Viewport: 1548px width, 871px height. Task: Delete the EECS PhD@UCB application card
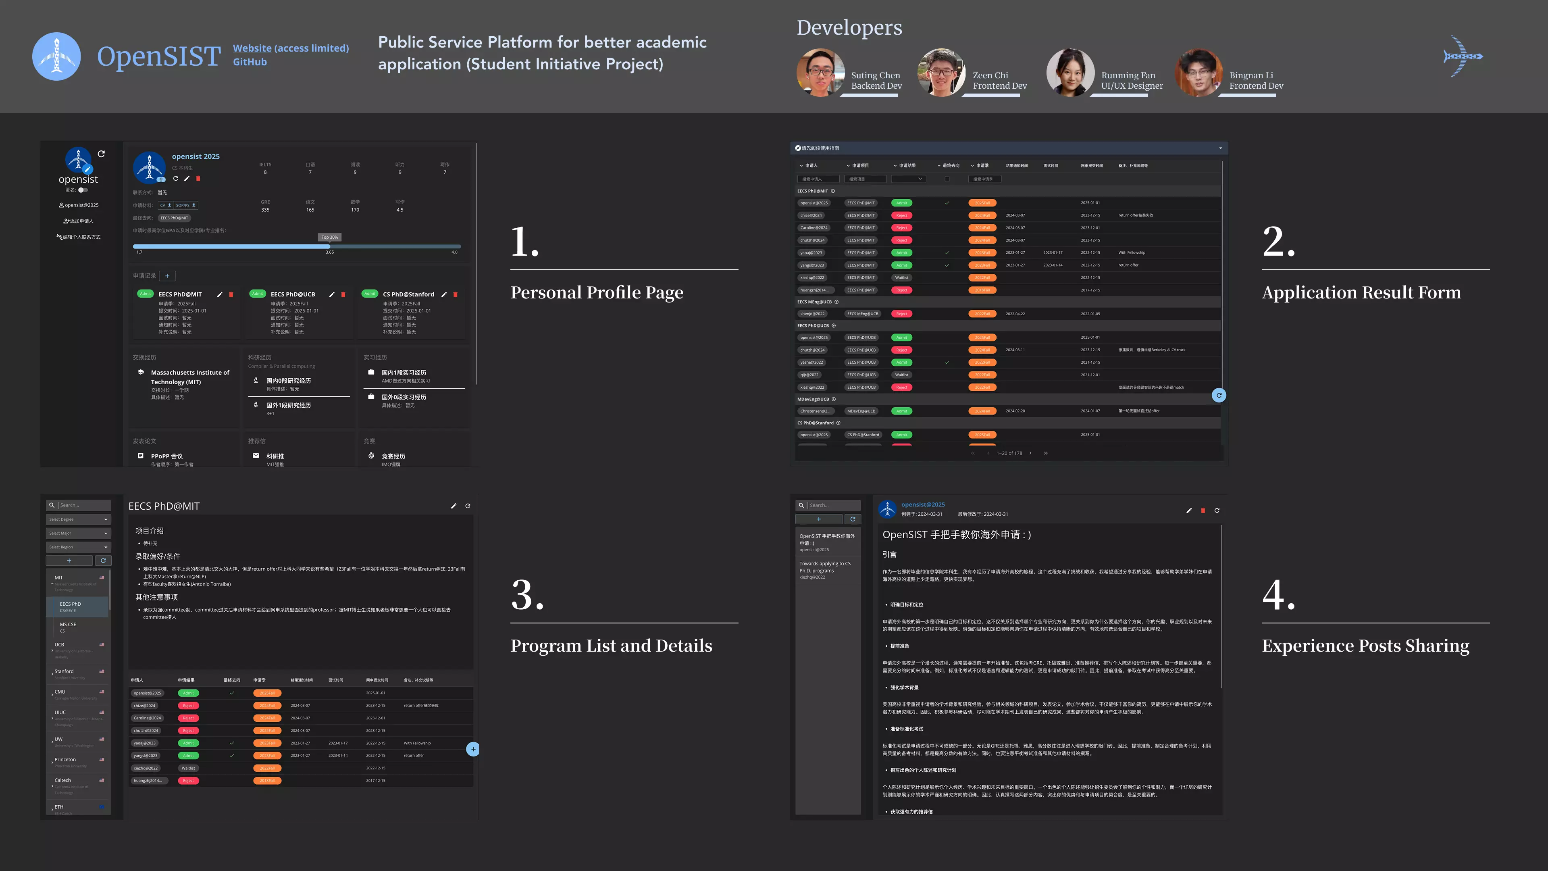[343, 294]
